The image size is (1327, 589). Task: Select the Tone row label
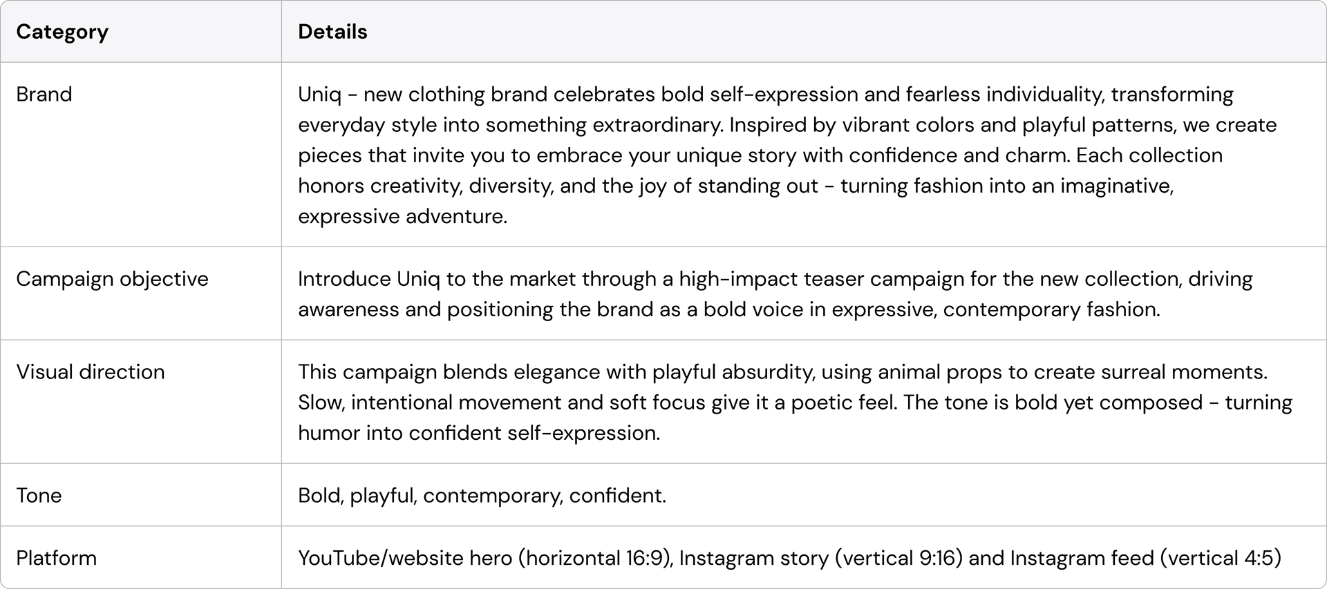(x=39, y=495)
